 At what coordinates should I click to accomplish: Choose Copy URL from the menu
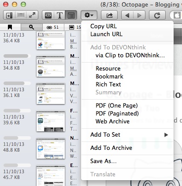[104, 26]
